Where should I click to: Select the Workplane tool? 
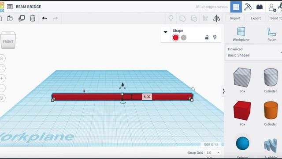241,34
